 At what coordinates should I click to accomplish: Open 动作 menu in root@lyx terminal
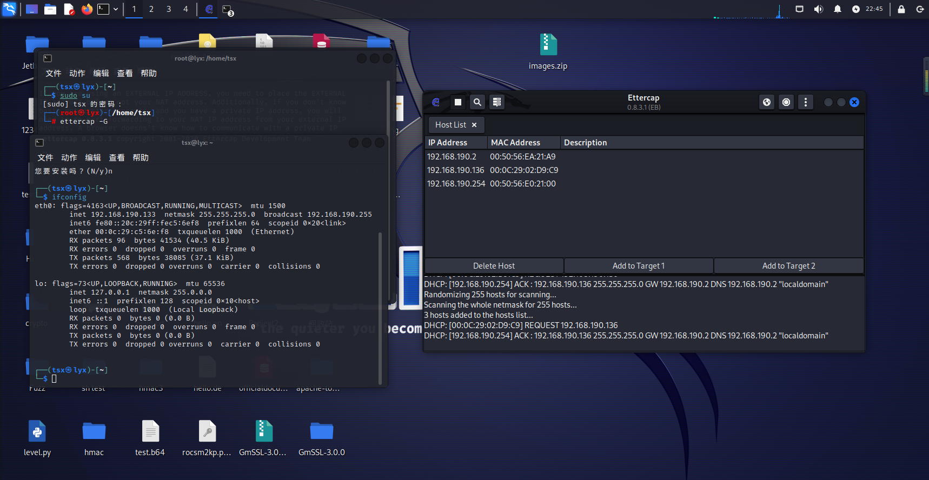click(x=77, y=74)
